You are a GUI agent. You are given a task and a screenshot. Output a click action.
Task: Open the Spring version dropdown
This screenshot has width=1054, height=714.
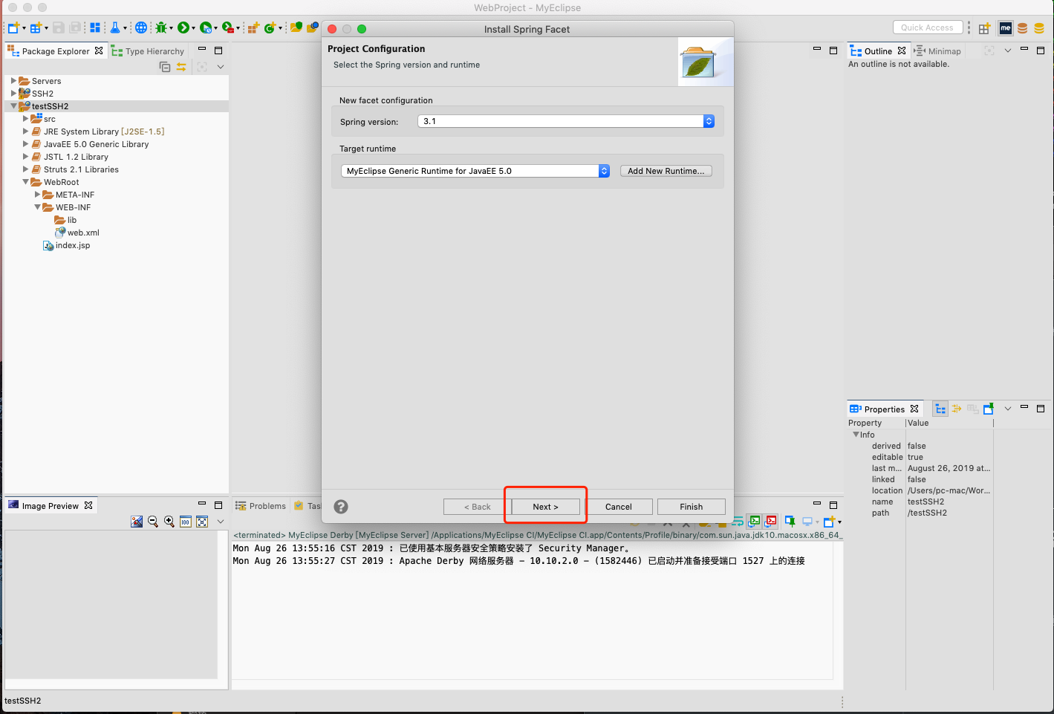[566, 121]
